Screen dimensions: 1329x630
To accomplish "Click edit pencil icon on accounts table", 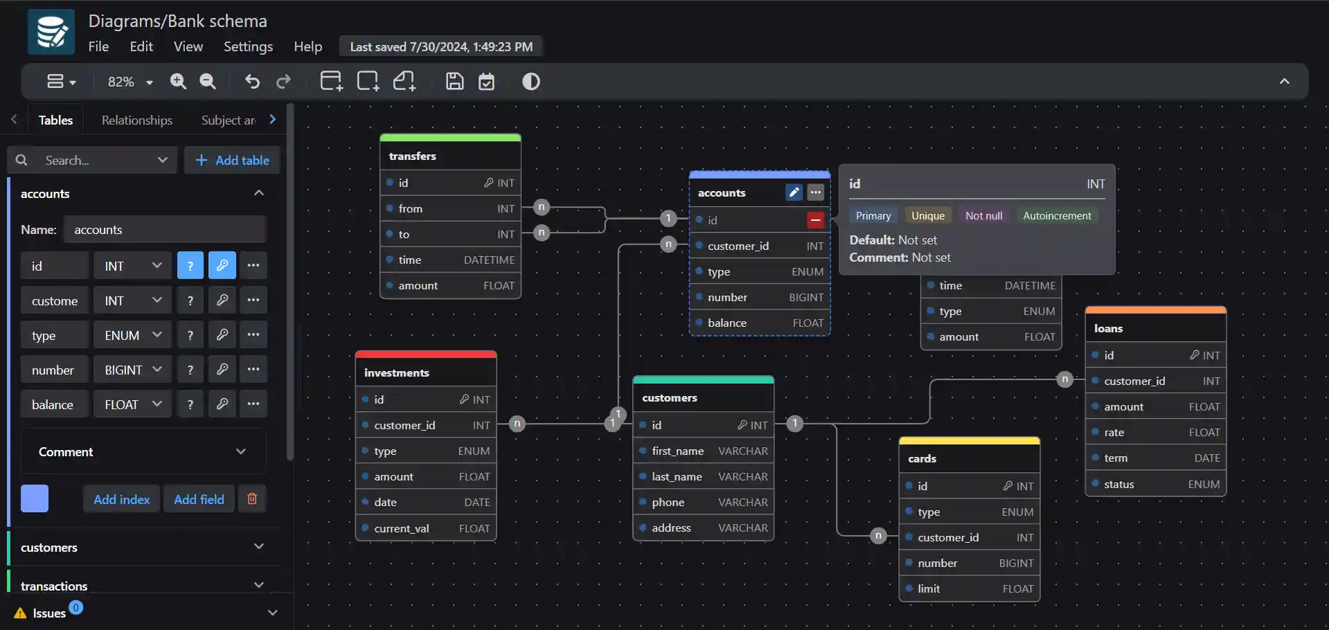I will point(794,192).
